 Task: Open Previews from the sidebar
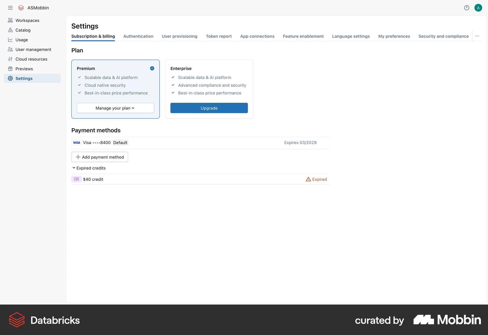click(x=24, y=69)
